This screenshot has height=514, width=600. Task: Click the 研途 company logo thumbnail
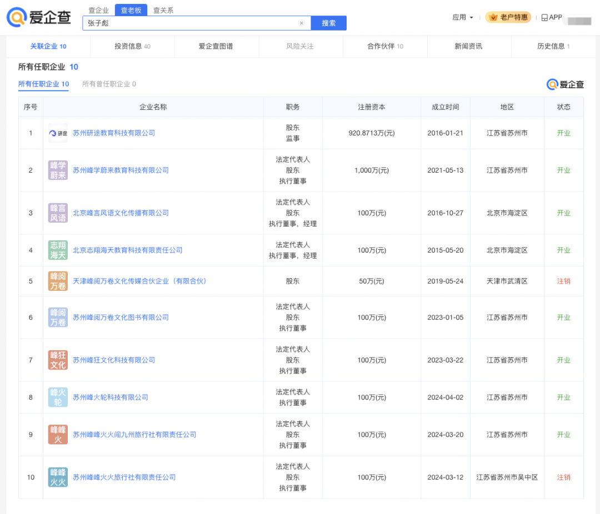[x=58, y=133]
